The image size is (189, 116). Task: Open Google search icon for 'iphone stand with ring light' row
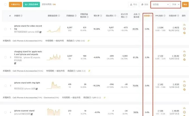pyautogui.click(x=184, y=90)
